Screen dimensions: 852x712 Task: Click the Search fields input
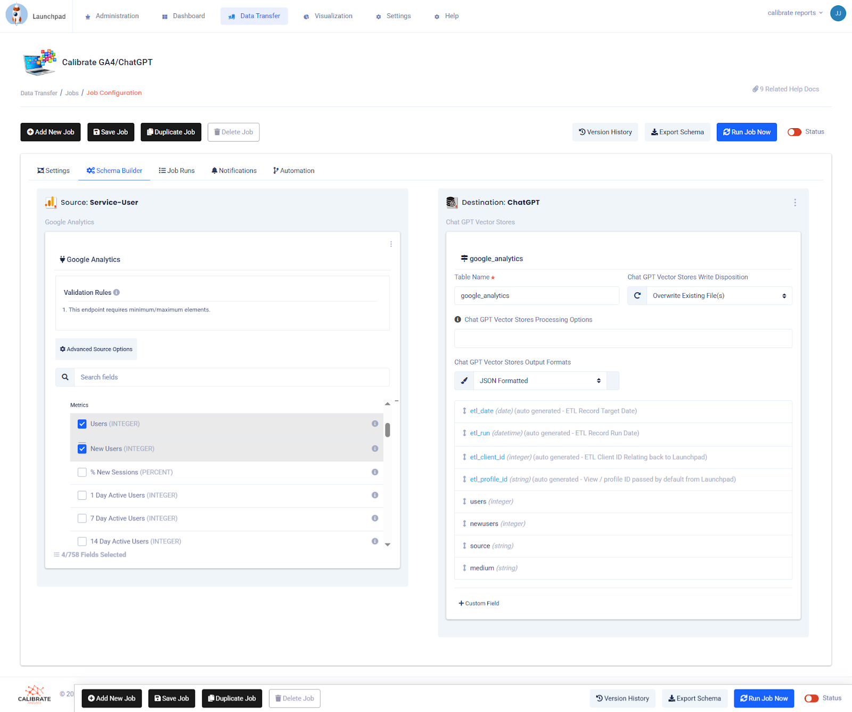coord(232,377)
